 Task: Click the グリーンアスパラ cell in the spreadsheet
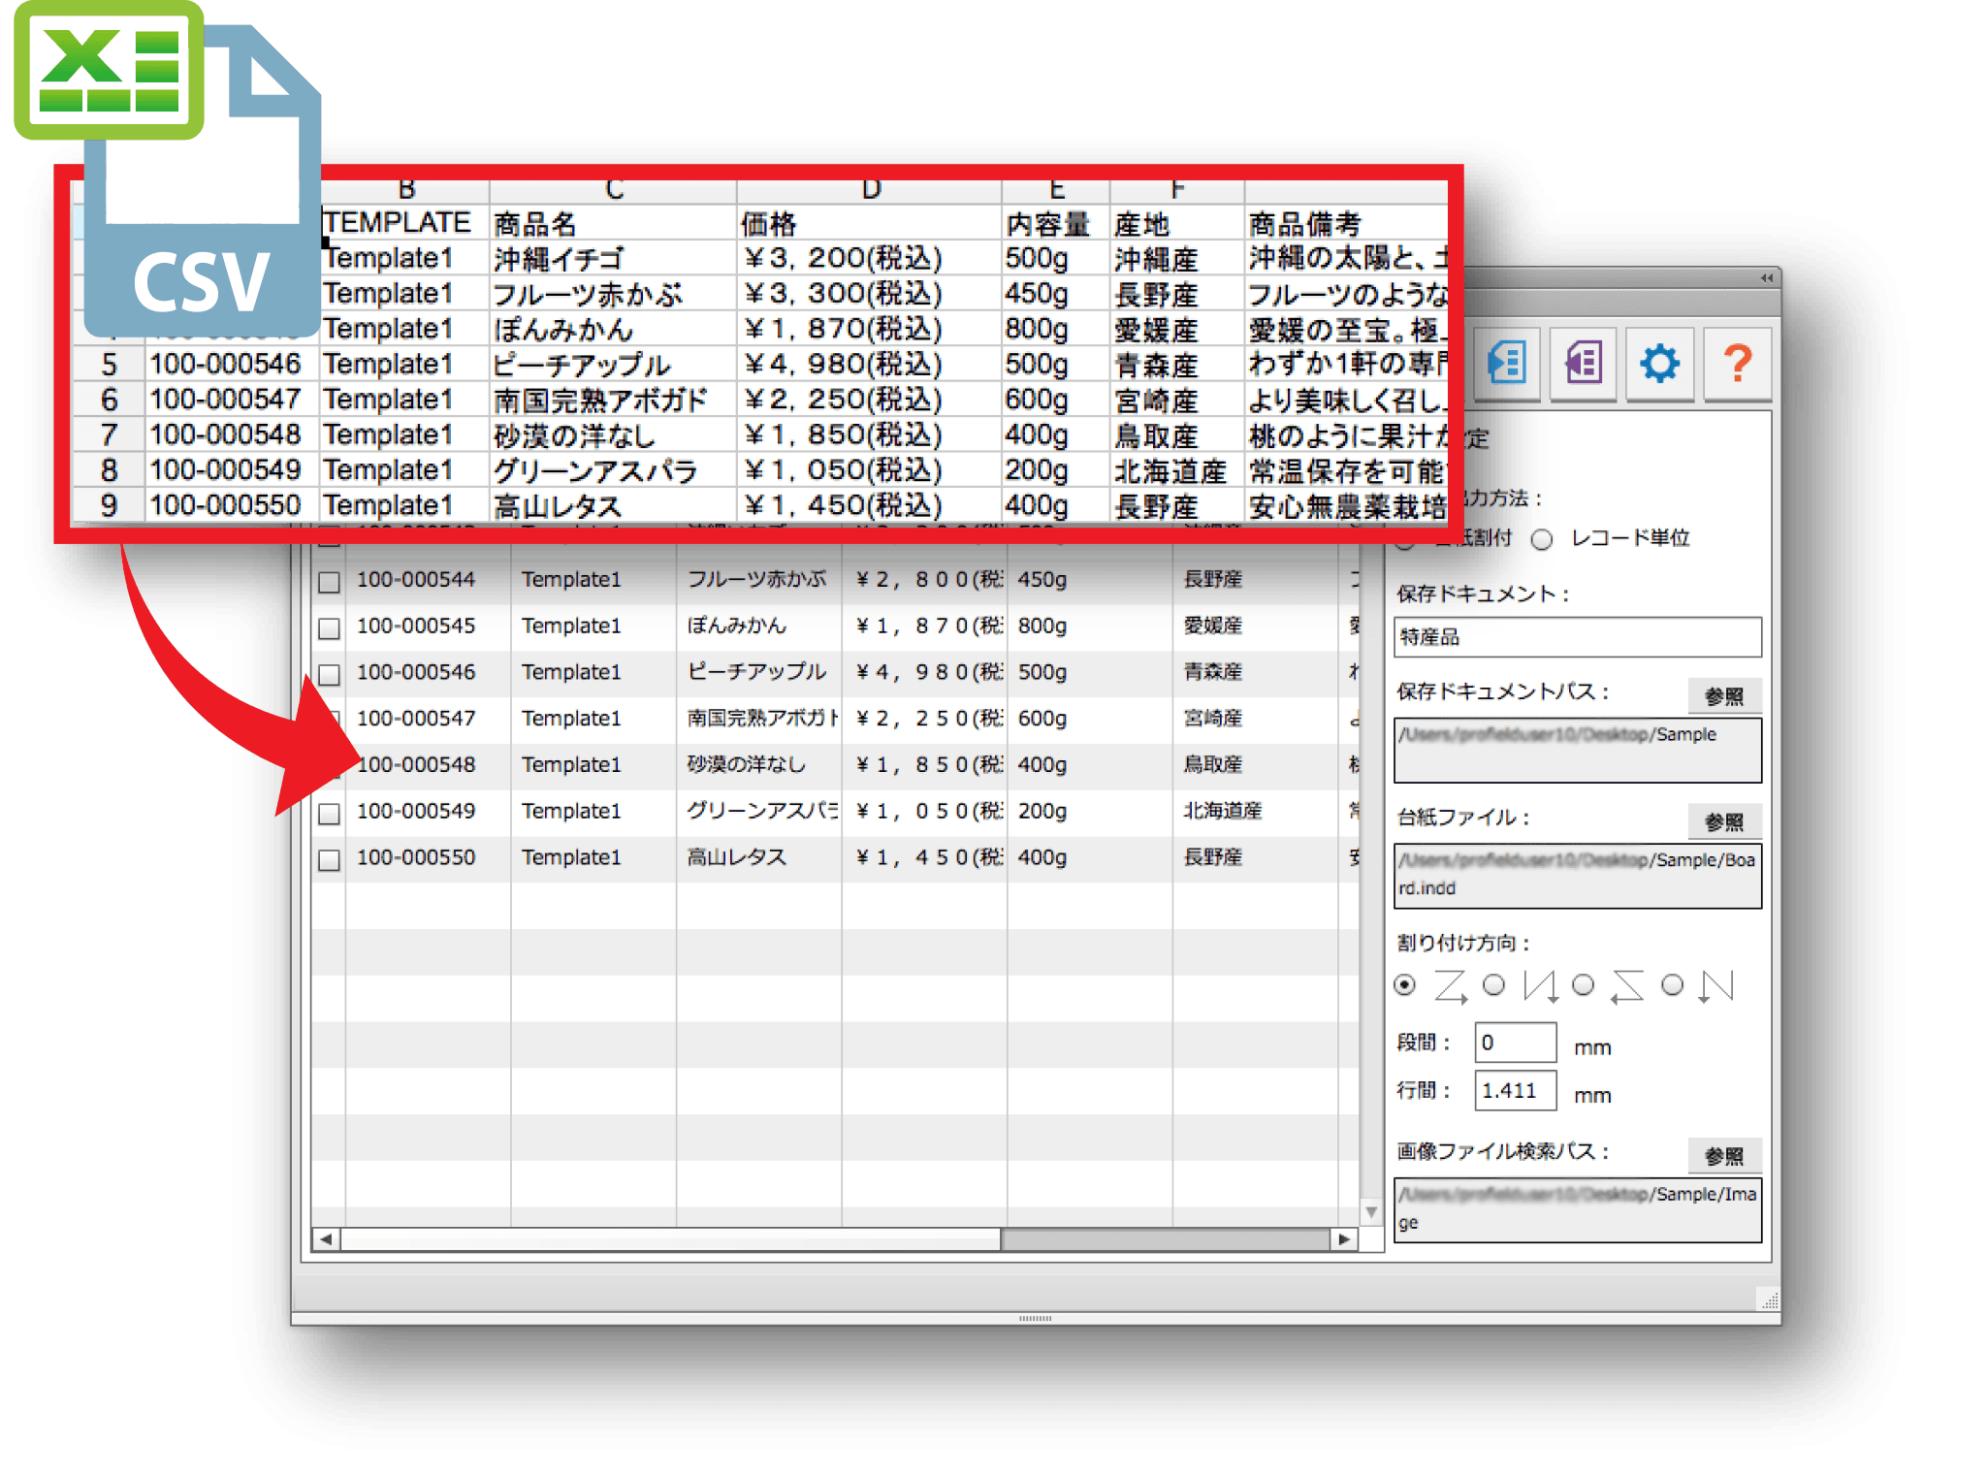(613, 470)
